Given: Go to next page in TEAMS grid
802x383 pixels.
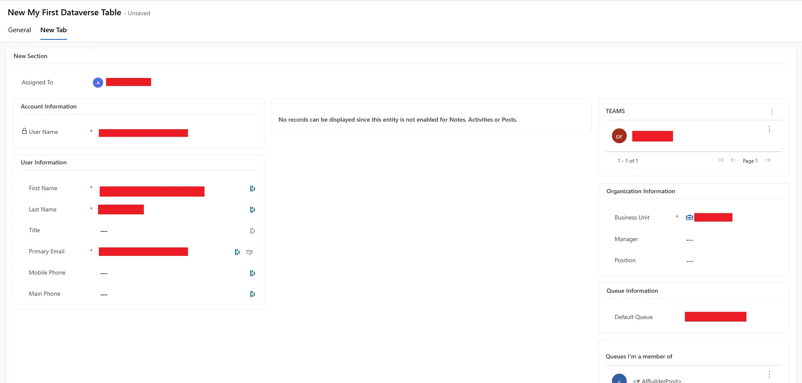Looking at the screenshot, I should [x=767, y=160].
